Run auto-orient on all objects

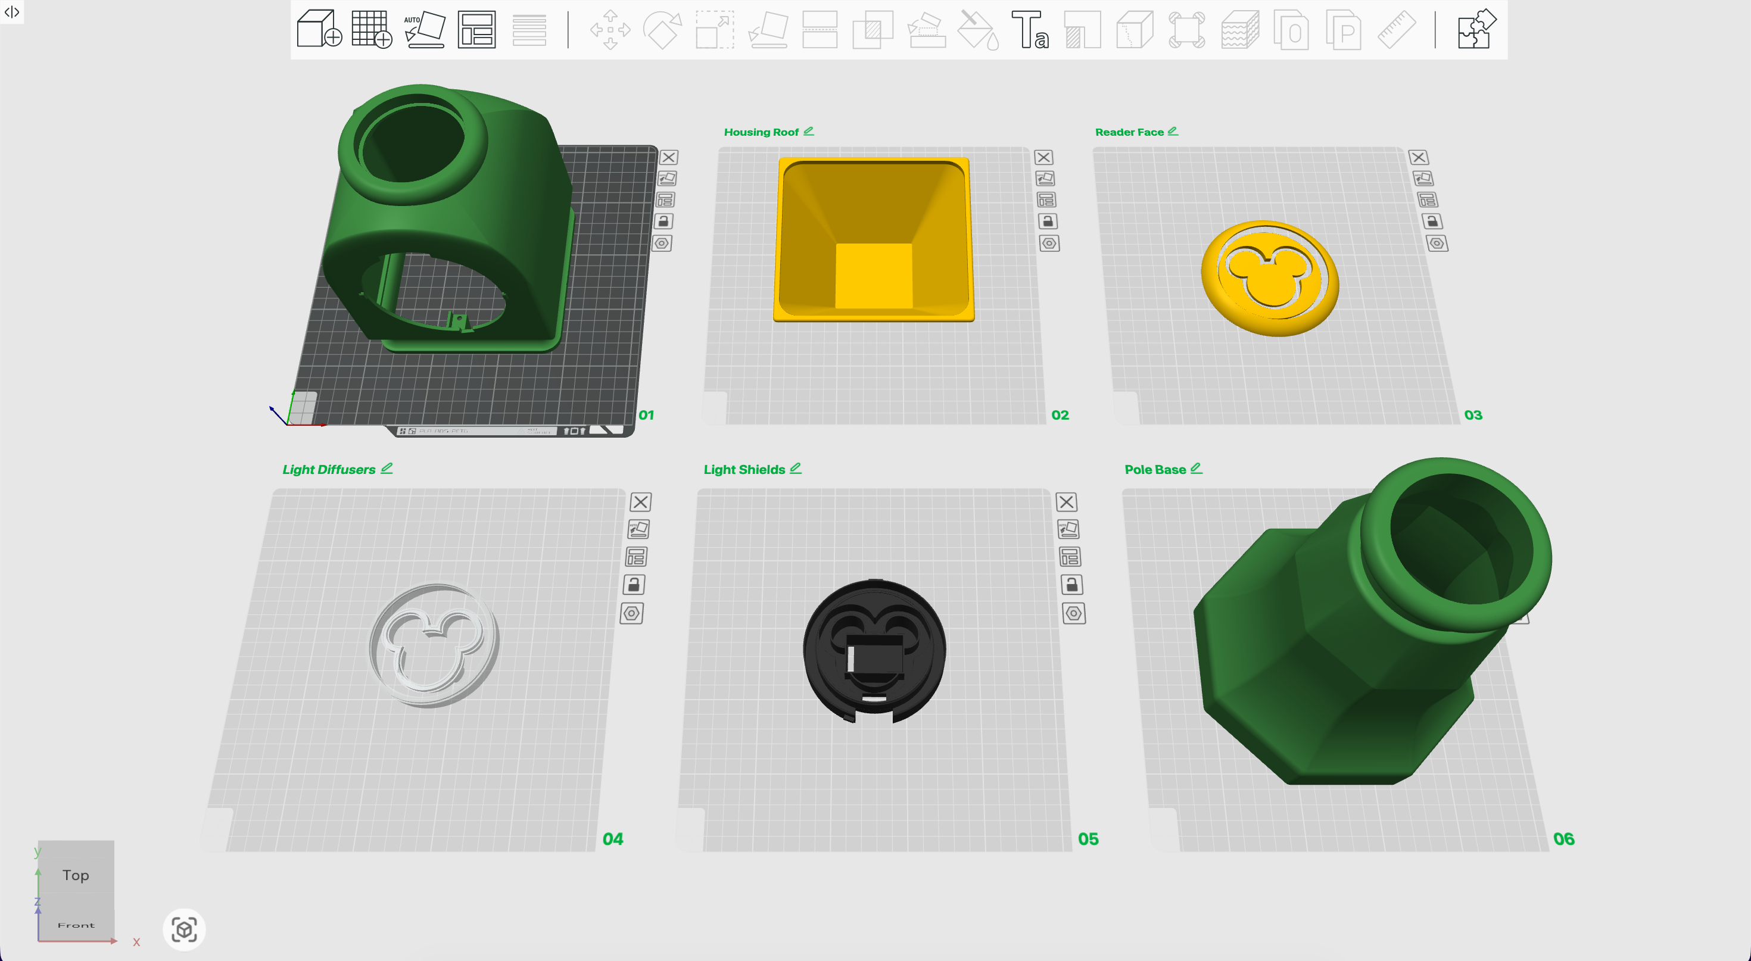(423, 29)
